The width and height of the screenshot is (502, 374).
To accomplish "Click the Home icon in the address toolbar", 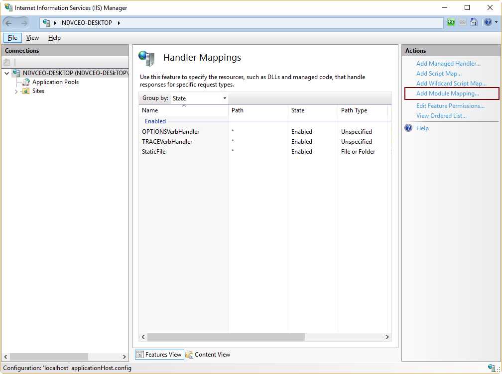I will [474, 22].
